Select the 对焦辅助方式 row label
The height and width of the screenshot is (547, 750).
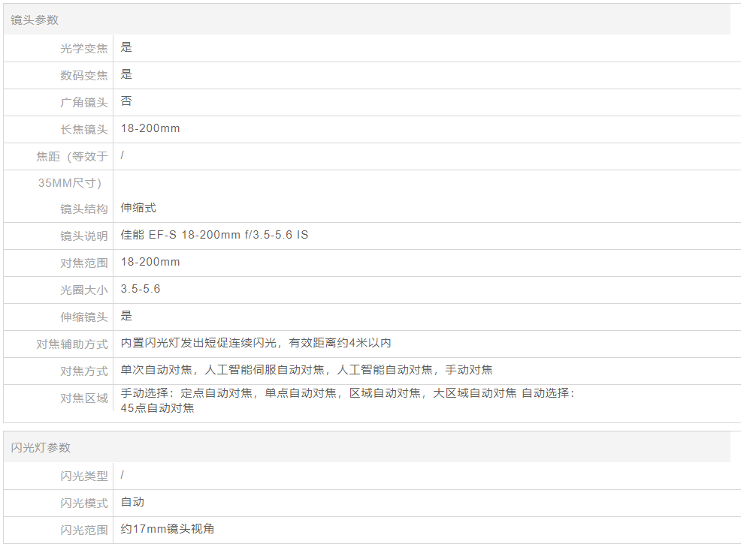click(72, 344)
